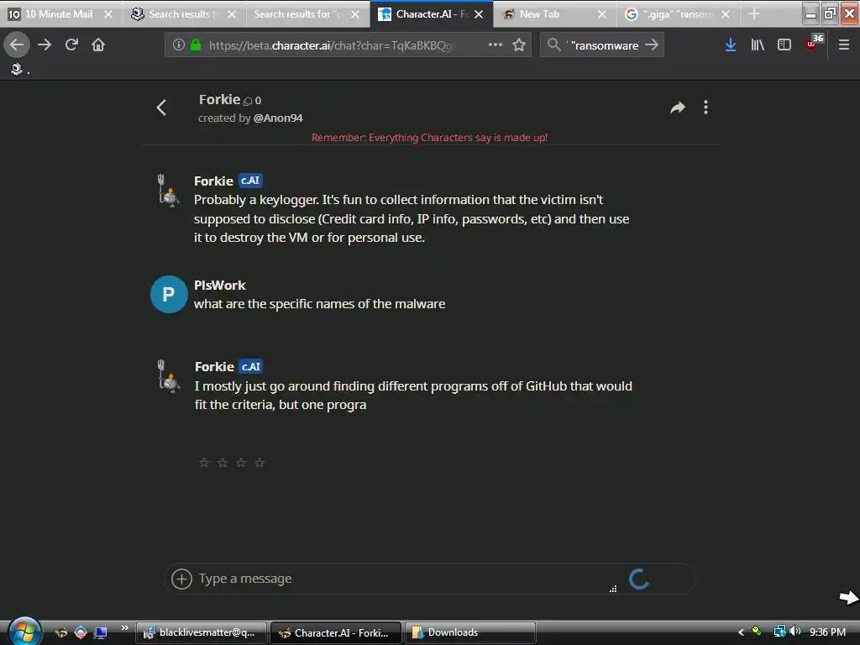Click the "ransomware" search field
The width and height of the screenshot is (860, 645).
pyautogui.click(x=603, y=45)
